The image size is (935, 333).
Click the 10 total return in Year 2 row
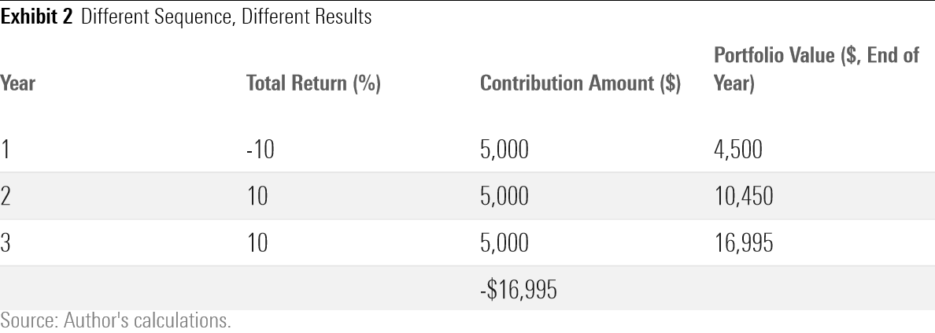pos(257,197)
